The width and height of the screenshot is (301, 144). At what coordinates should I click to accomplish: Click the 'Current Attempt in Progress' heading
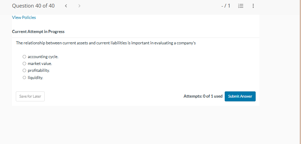point(38,32)
